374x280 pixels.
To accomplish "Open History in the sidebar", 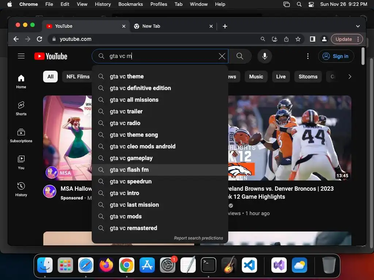I will [21, 189].
